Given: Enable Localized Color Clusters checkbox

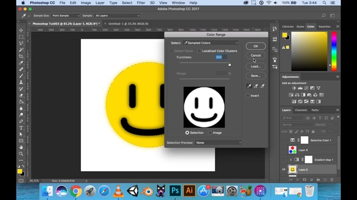Looking at the screenshot, I should point(200,51).
